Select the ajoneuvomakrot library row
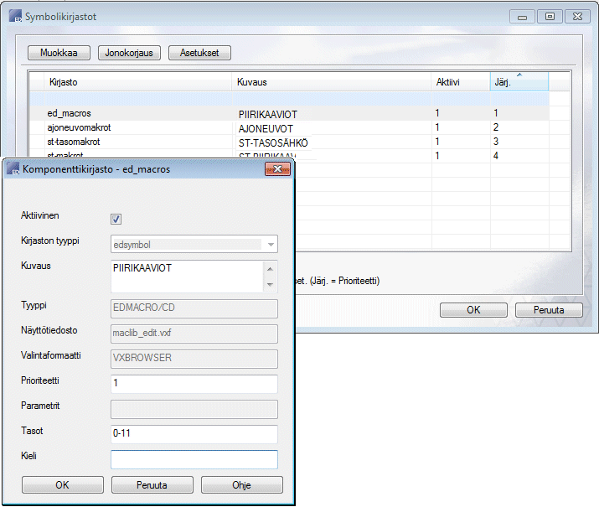Image resolution: width=599 pixels, height=507 pixels. tap(80, 127)
